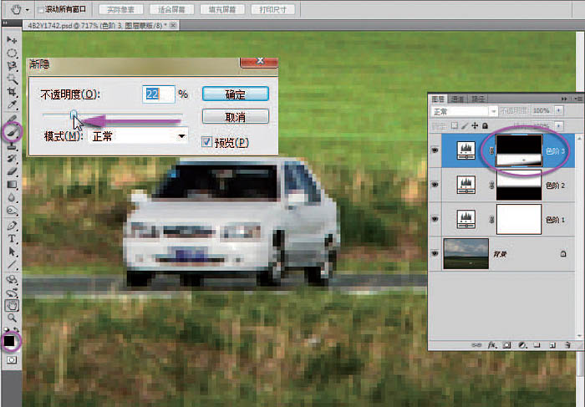Image resolution: width=585 pixels, height=407 pixels.
Task: Uncheck the 预览 preview checkbox
Action: click(x=207, y=143)
